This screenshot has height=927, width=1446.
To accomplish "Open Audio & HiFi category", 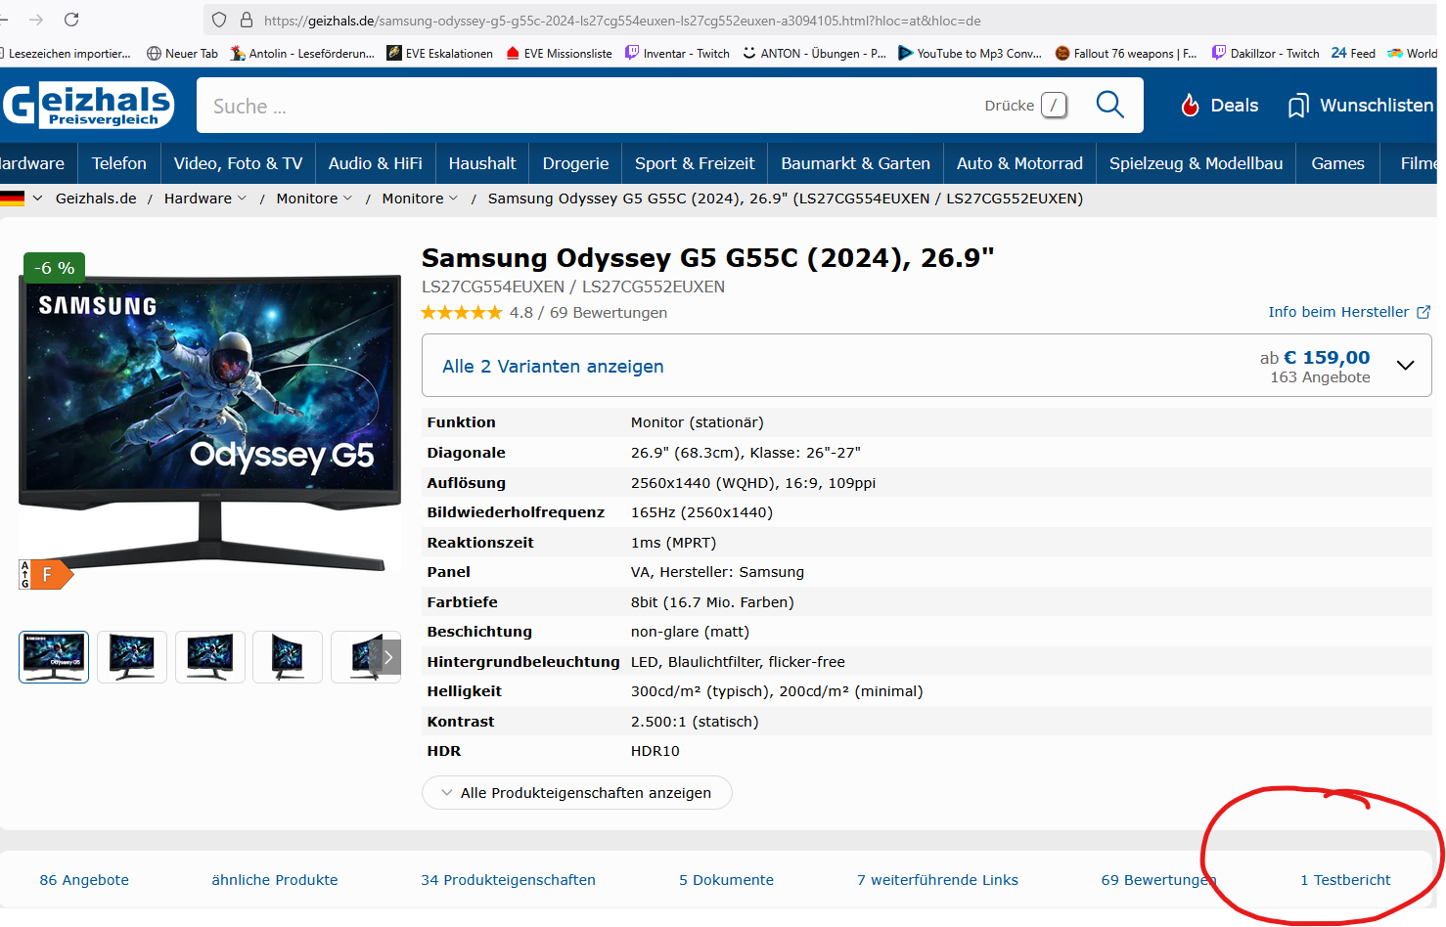I will click(x=376, y=163).
